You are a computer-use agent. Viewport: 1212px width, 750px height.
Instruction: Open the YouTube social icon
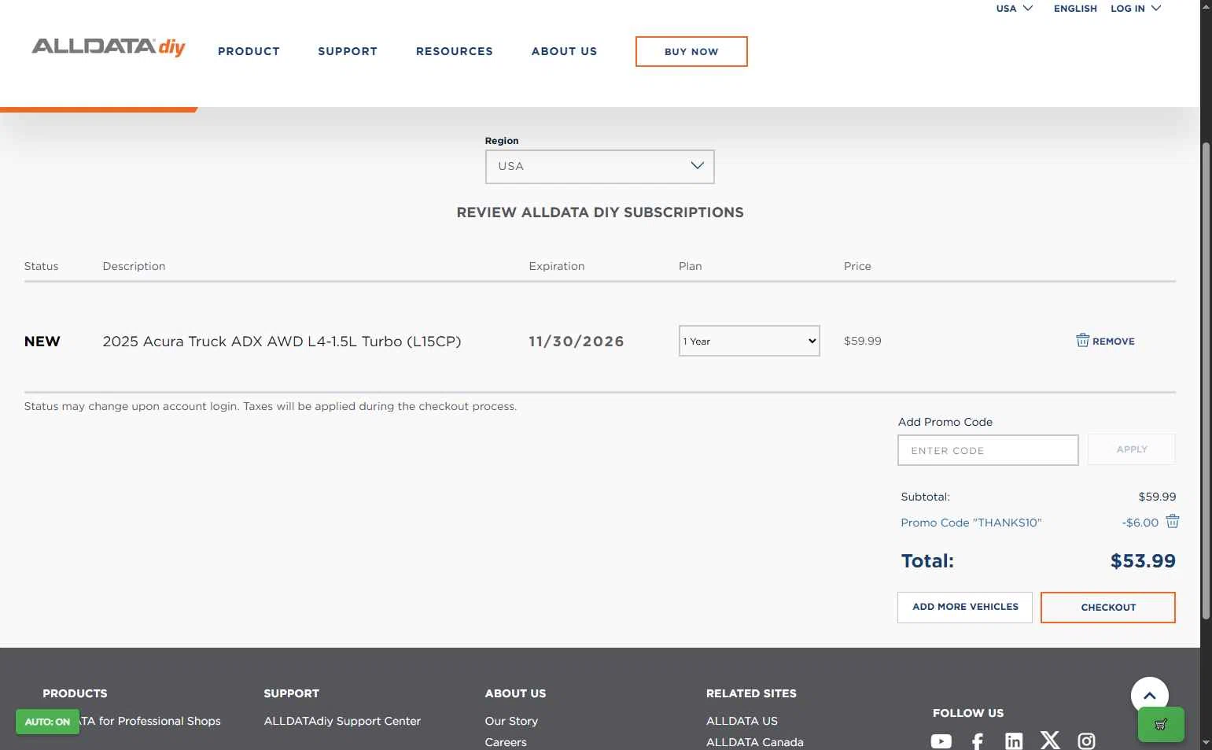pyautogui.click(x=941, y=741)
